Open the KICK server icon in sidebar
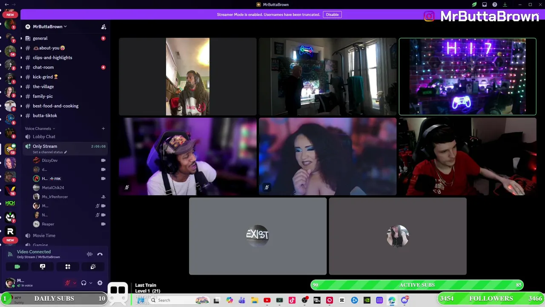This screenshot has width=545, height=307. tap(10, 203)
